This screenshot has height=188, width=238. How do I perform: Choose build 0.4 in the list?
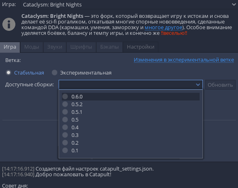(x=131, y=127)
